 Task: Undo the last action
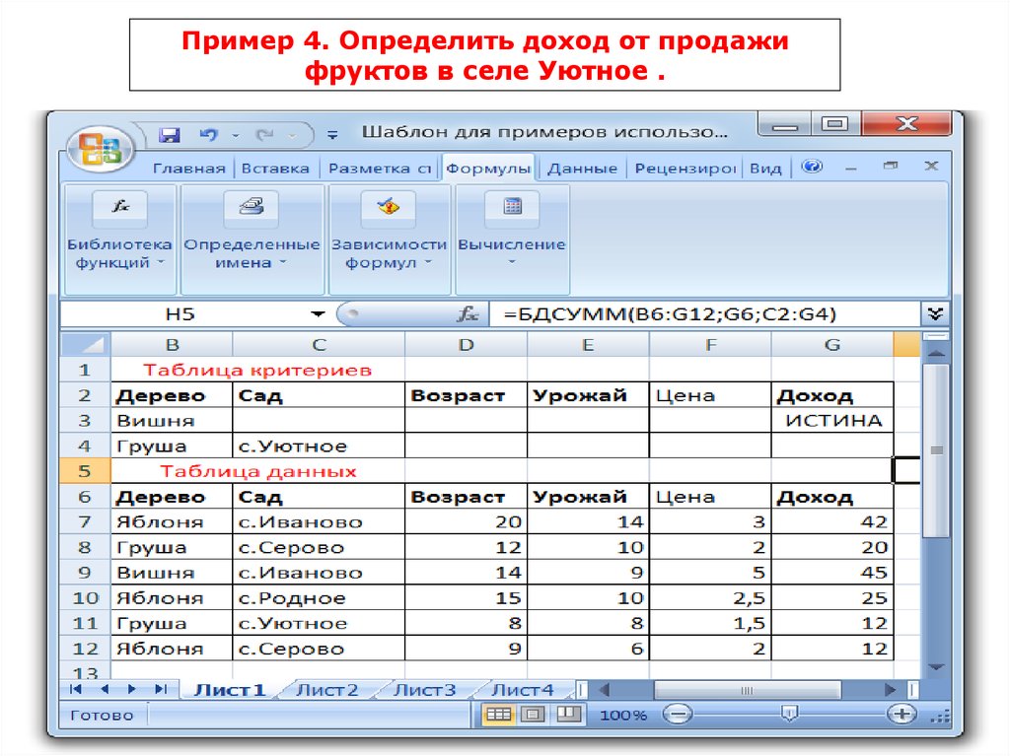208,133
